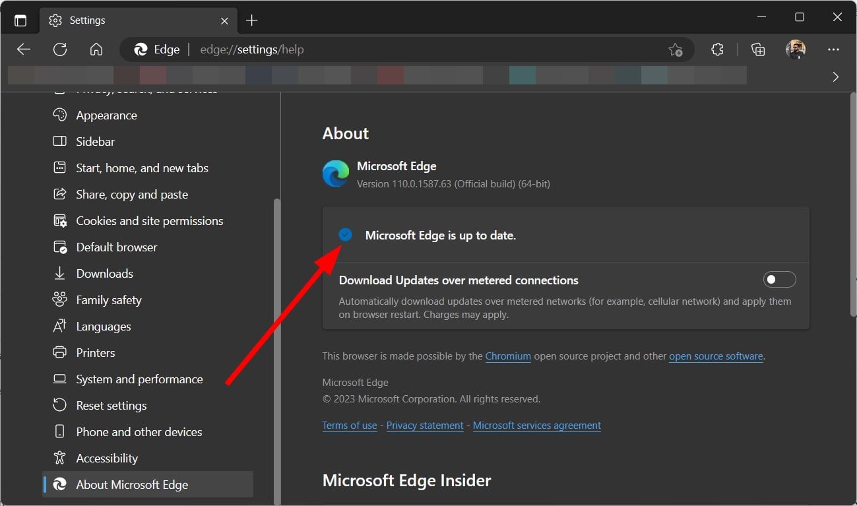Click the address bar URL field
This screenshot has height=506, width=857.
click(x=406, y=49)
